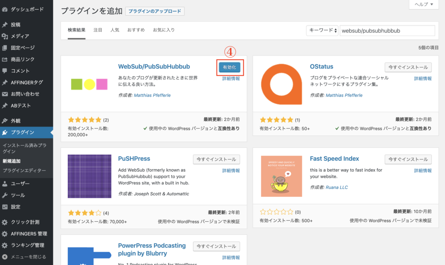Click the Appearance paintbrush icon
Screen dimensions: 445x265
[x=5, y=121]
